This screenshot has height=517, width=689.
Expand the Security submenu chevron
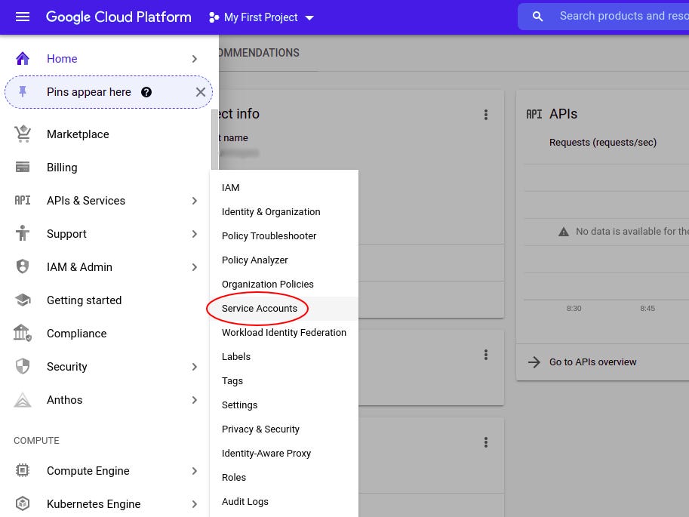click(194, 367)
